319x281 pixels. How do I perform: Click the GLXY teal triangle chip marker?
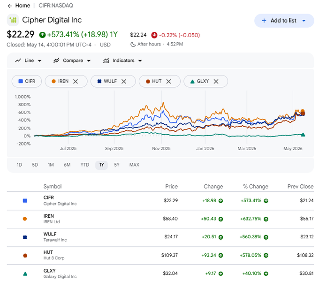(x=192, y=81)
